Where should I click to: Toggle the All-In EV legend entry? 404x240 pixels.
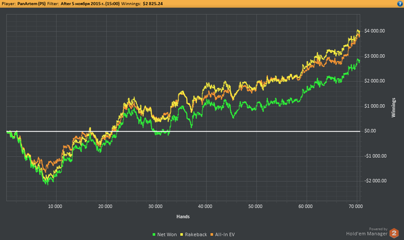(223, 235)
